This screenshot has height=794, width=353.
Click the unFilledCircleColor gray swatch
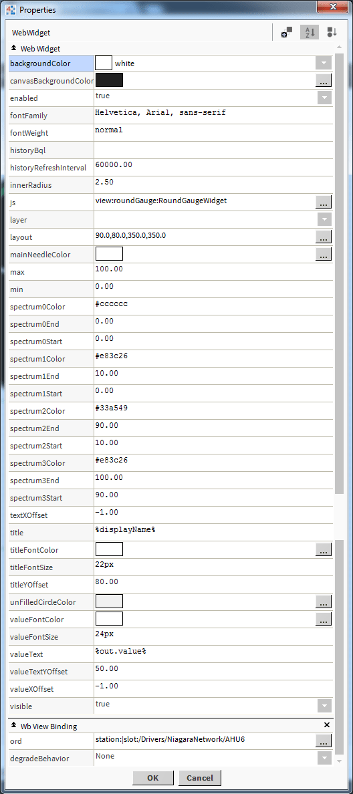(110, 601)
